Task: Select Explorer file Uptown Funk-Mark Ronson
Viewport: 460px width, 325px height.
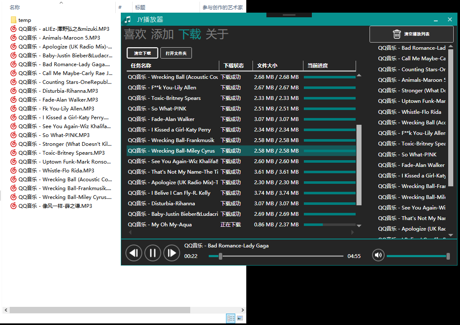Action: 61,161
